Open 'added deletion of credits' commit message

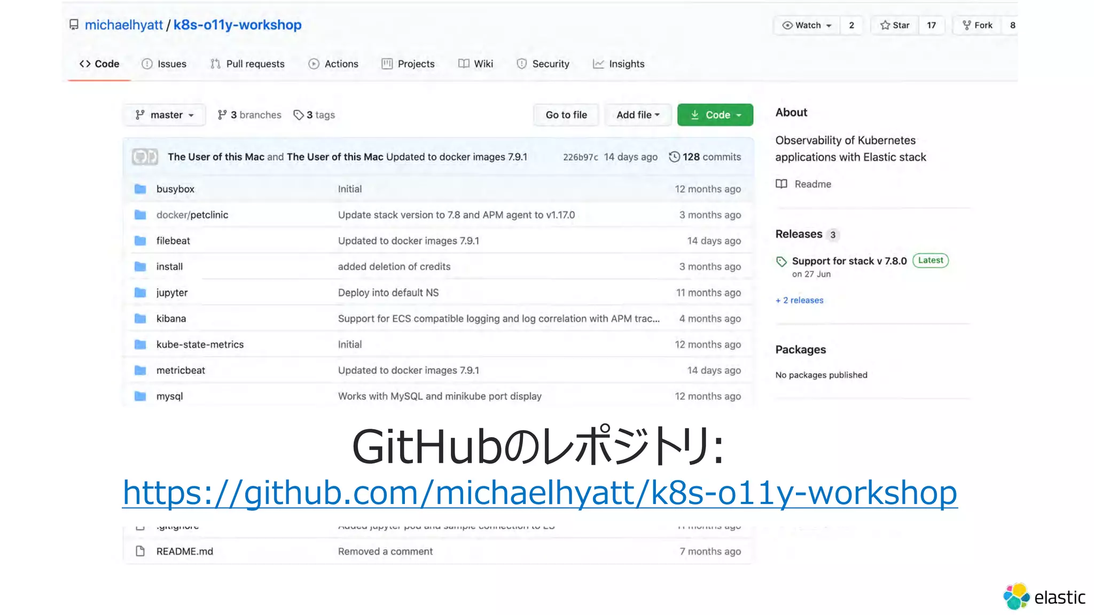(x=394, y=266)
